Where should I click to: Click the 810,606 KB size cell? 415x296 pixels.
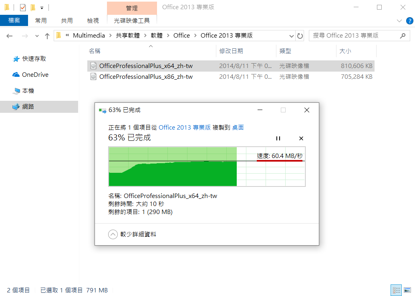357,66
